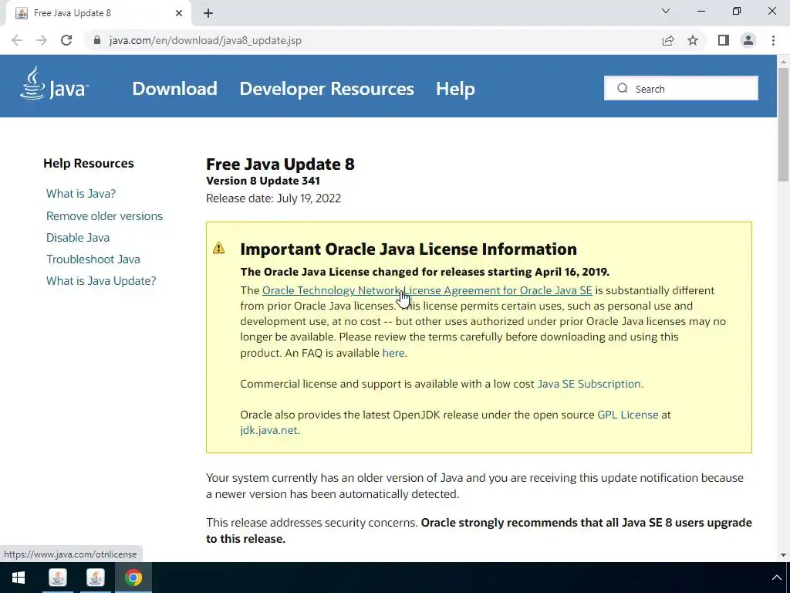790x593 pixels.
Task: Open the What is Java Update? link
Action: (x=101, y=281)
